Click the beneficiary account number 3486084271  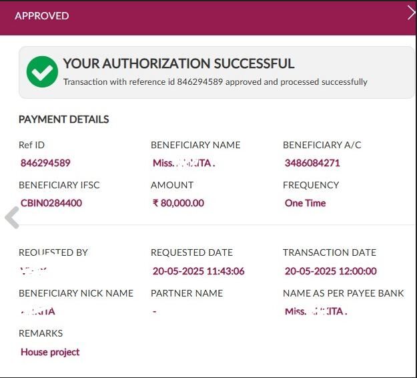312,163
